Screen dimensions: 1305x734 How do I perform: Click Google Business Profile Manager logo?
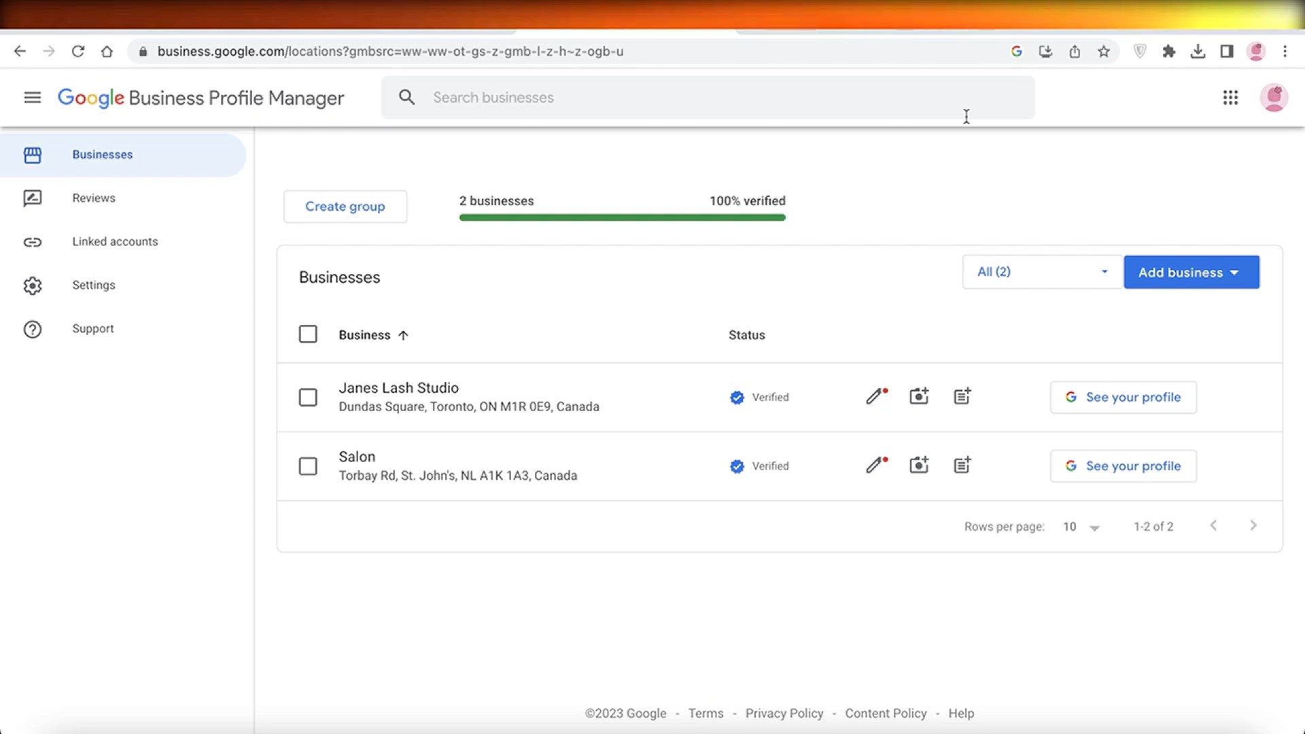(201, 98)
